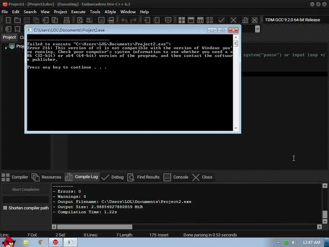Click the Find magnifier toolbar icon

click(x=80, y=20)
